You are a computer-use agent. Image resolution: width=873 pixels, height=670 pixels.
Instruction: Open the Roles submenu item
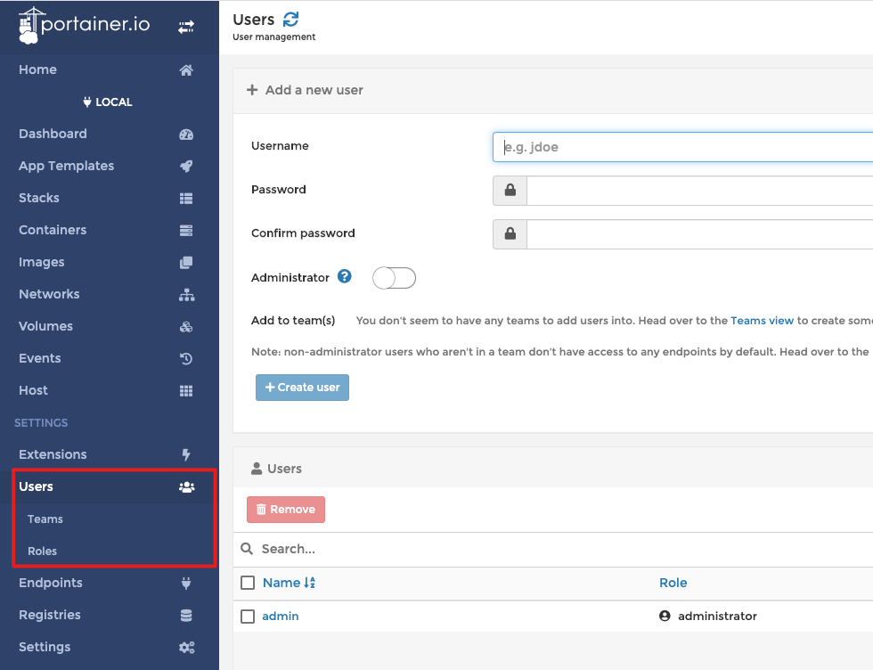42,552
